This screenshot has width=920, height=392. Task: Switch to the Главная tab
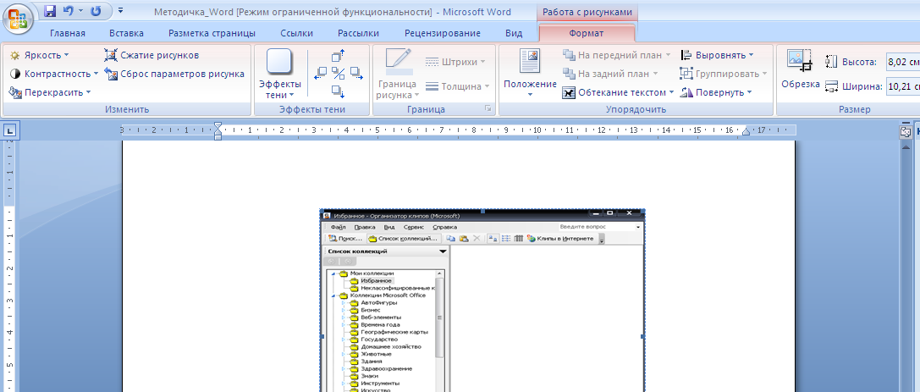click(68, 34)
